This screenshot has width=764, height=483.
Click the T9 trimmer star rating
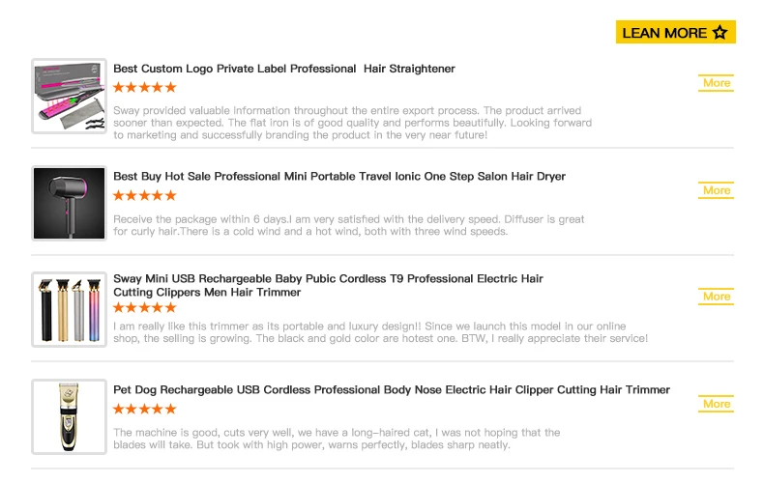click(145, 307)
